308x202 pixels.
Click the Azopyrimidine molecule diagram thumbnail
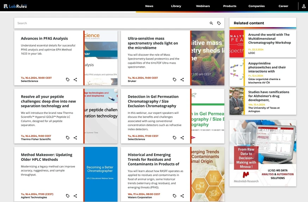[236, 72]
